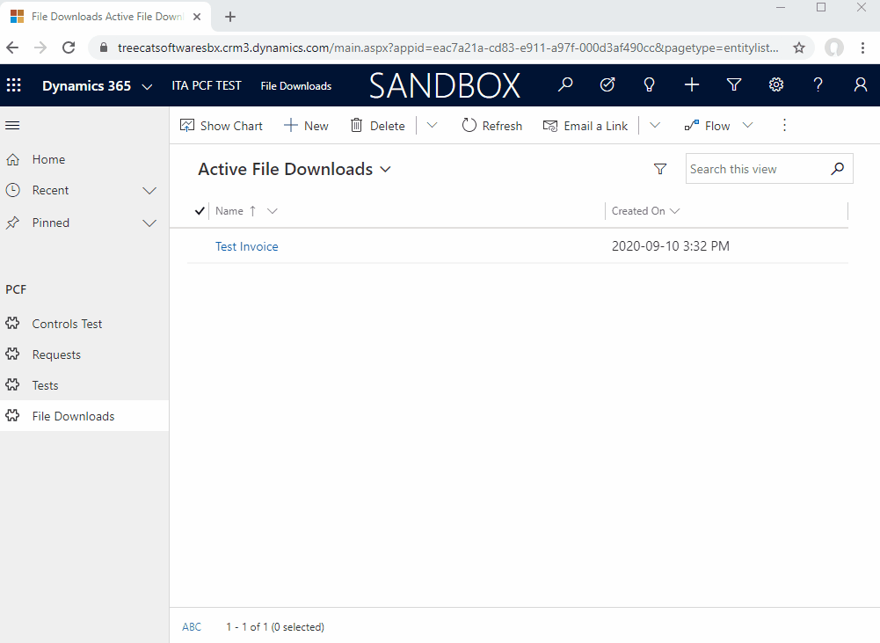Open the Test Invoice record link
Image resolution: width=880 pixels, height=643 pixels.
coord(246,246)
